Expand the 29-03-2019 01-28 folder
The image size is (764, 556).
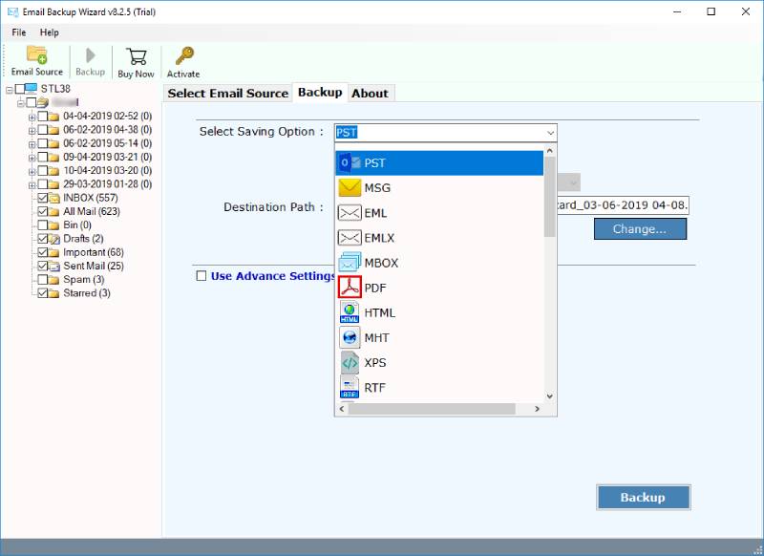pyautogui.click(x=32, y=185)
